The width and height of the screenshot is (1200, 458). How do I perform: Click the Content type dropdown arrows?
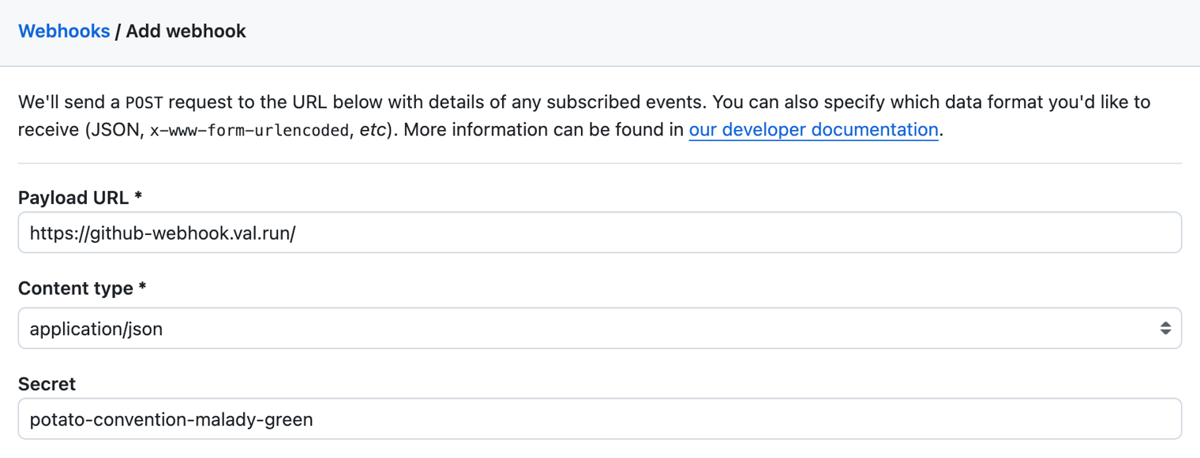(x=1165, y=328)
